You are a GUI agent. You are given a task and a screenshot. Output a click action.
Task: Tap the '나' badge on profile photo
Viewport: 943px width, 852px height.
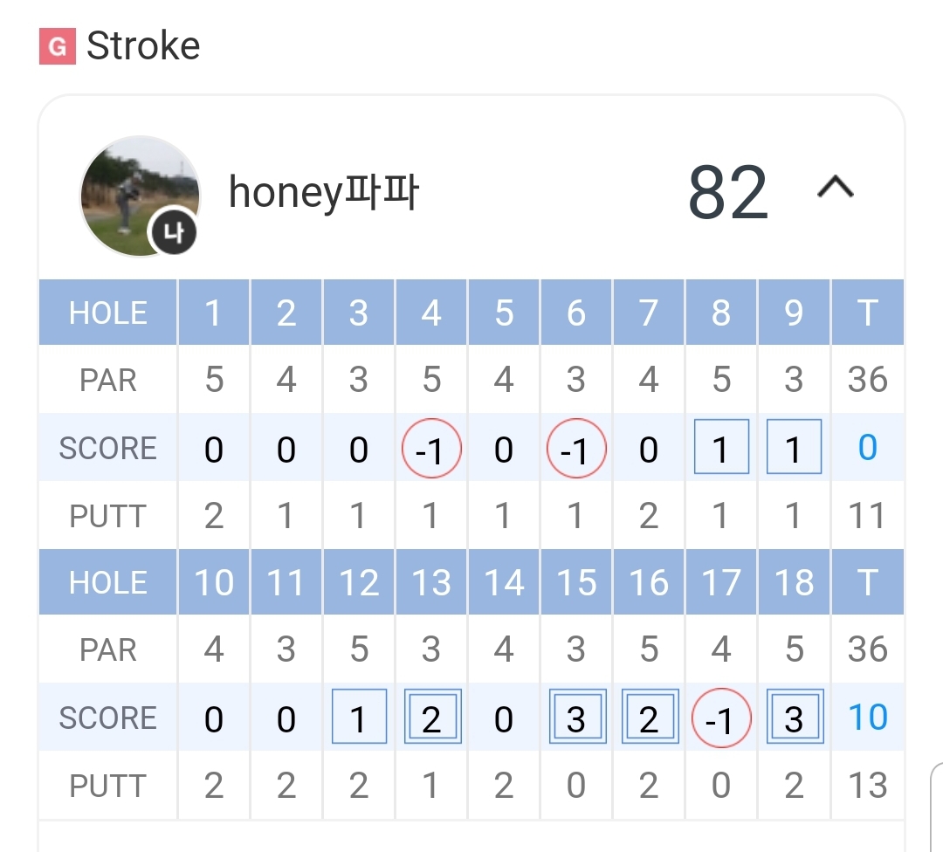174,234
